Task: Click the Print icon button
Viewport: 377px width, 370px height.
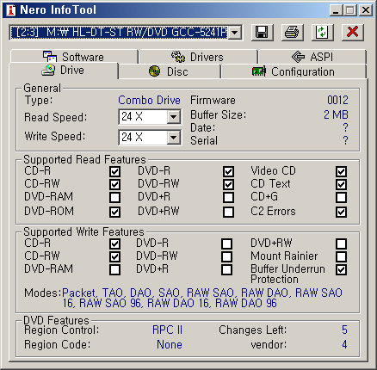Action: pyautogui.click(x=292, y=32)
